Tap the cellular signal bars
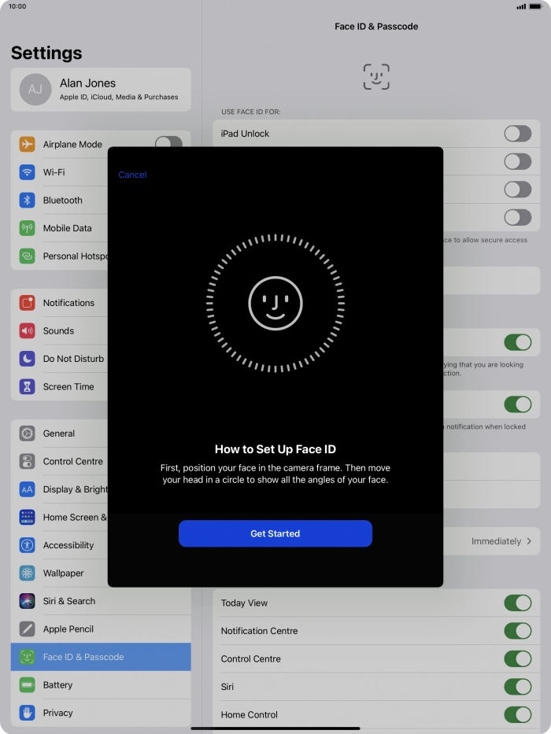 coord(521,6)
